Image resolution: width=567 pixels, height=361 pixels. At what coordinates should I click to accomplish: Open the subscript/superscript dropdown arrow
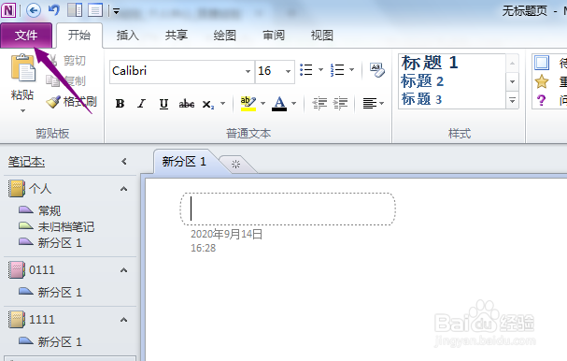(222, 104)
